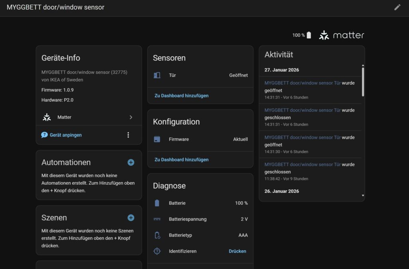
Task: Click the Firmware update icon
Action: point(157,139)
